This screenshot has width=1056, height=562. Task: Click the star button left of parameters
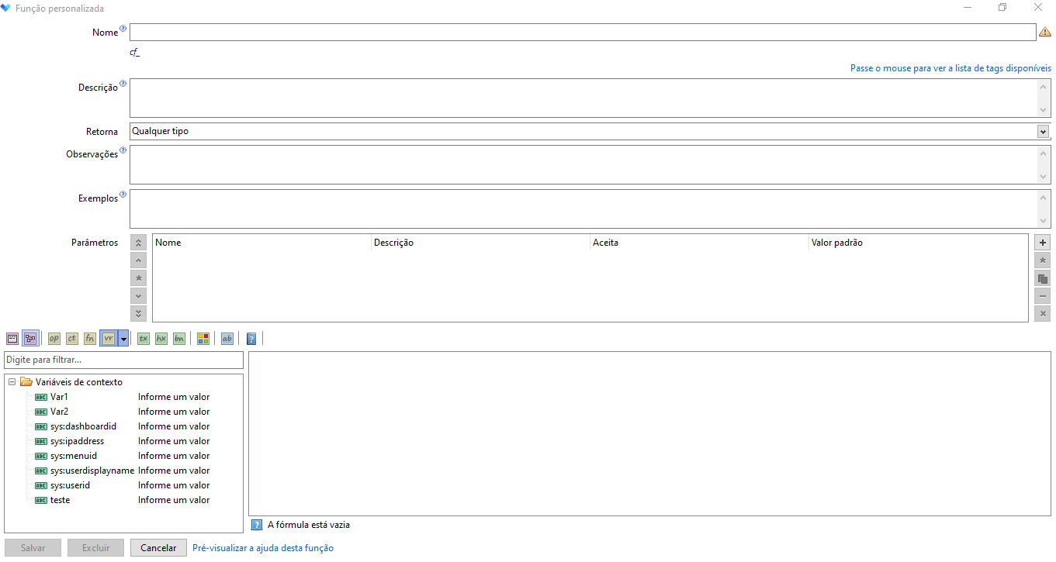[139, 278]
